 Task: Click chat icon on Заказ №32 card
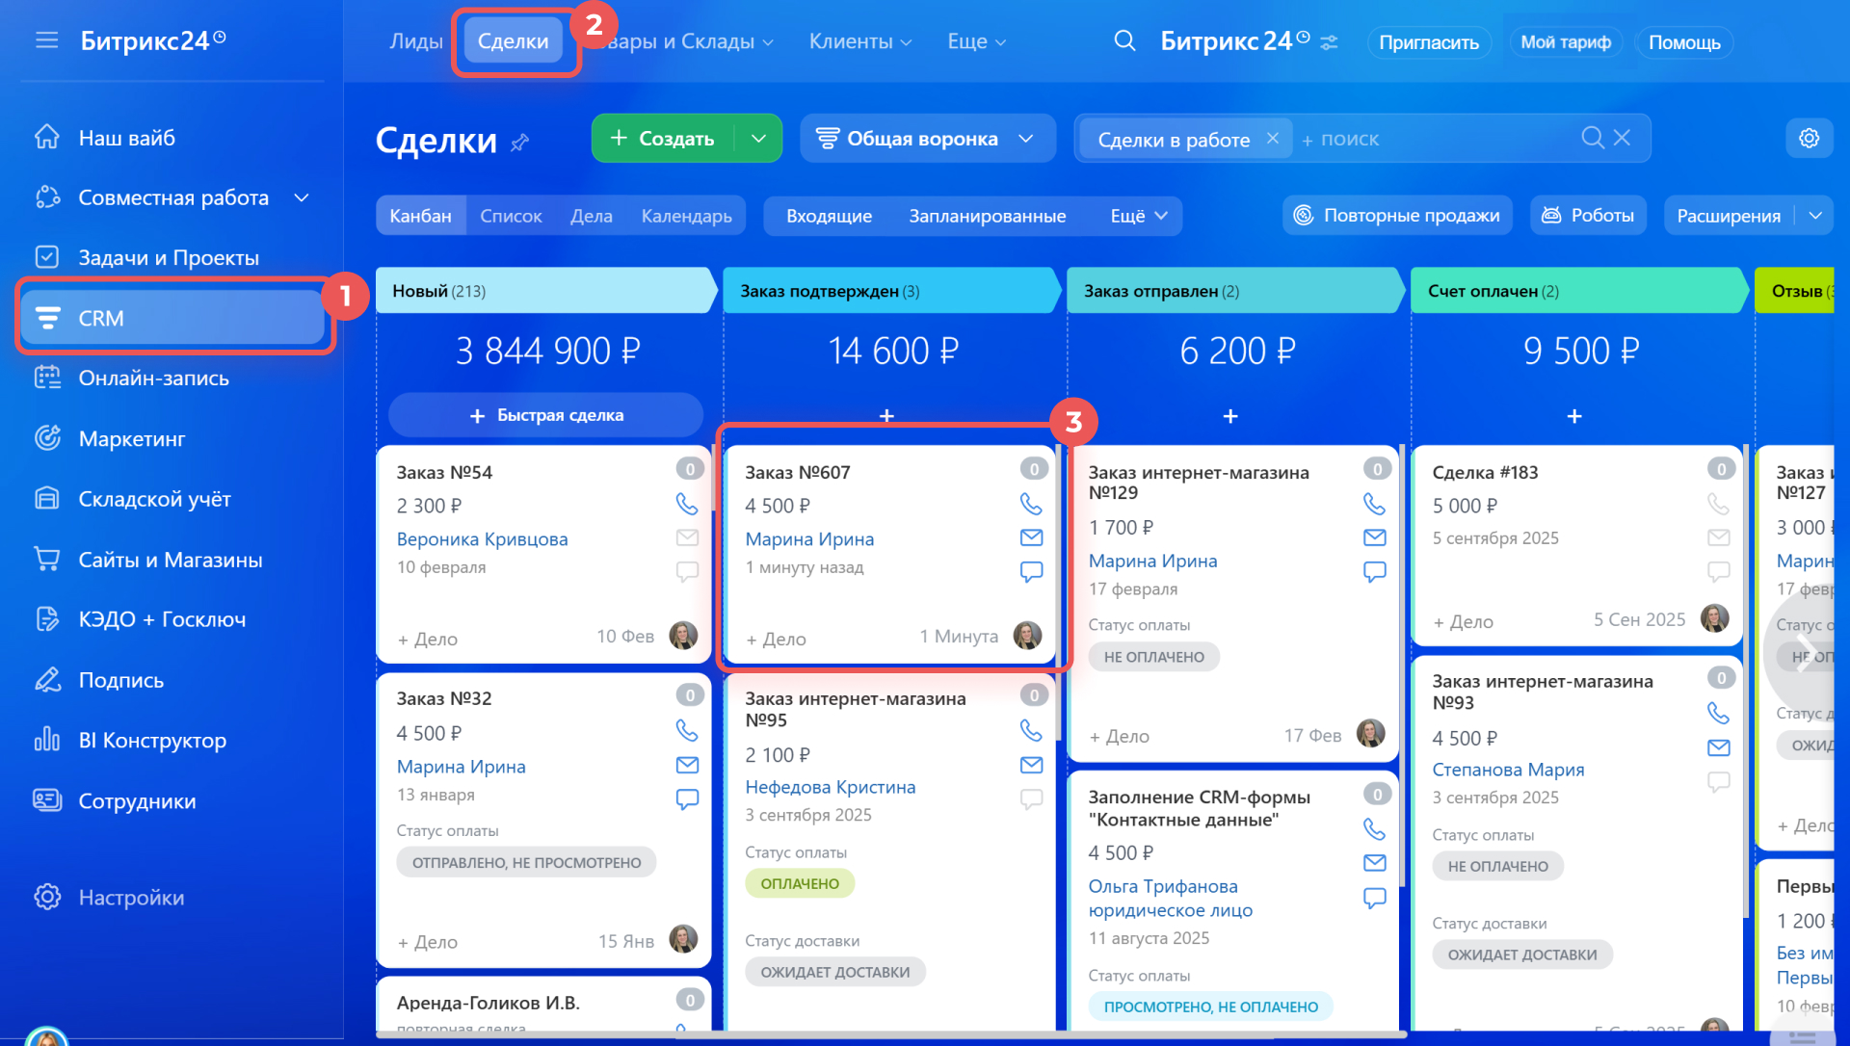(687, 799)
